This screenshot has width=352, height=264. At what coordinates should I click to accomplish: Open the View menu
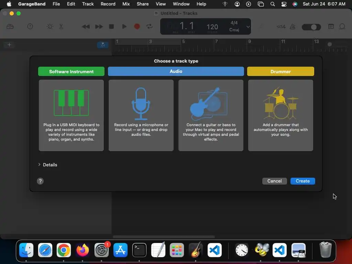[x=161, y=4]
